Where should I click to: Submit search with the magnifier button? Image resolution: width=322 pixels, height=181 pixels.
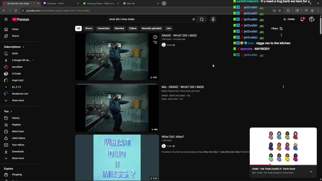click(202, 19)
